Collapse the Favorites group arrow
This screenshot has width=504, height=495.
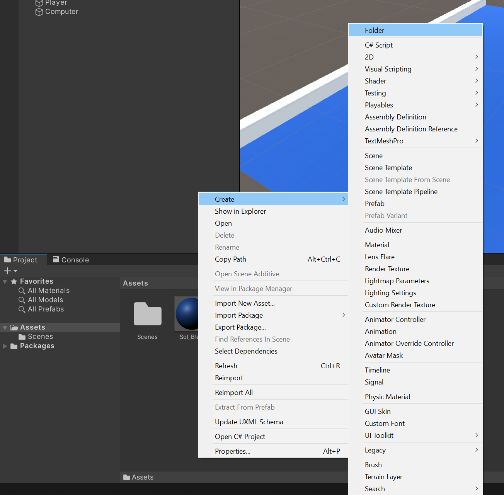click(5, 282)
